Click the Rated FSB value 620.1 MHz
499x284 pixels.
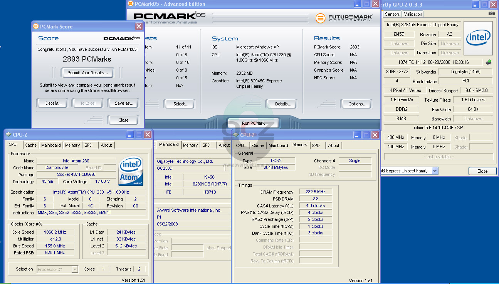point(55,253)
